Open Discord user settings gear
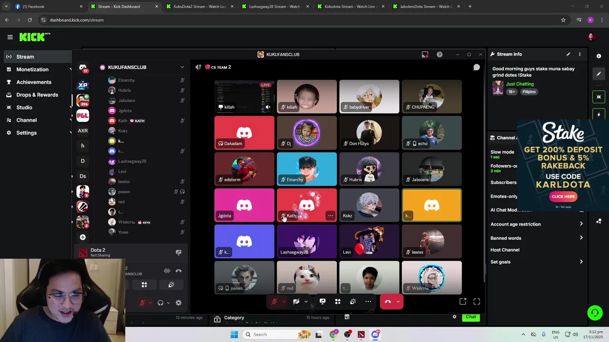609x342 pixels. coord(178,303)
